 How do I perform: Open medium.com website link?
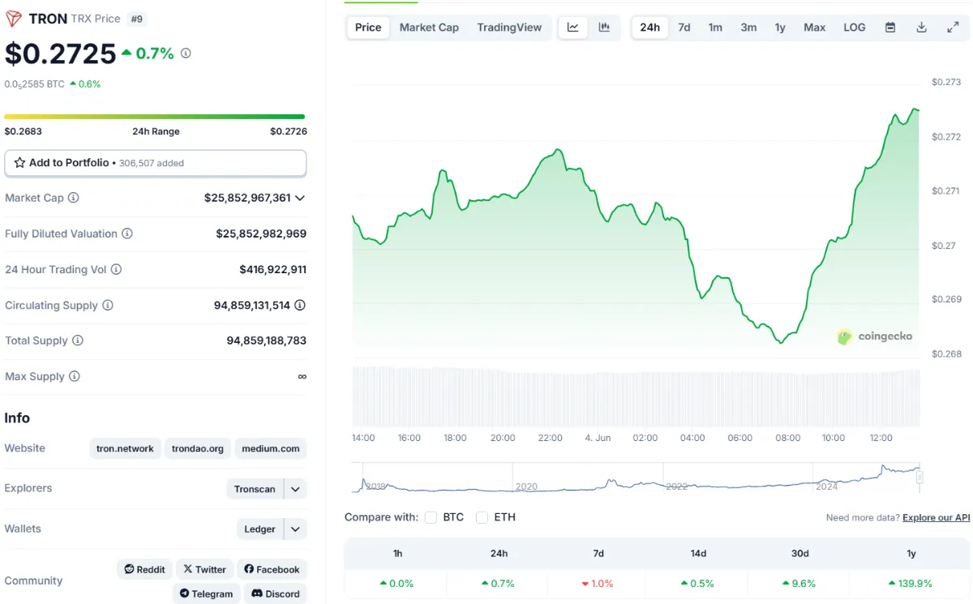pos(271,448)
